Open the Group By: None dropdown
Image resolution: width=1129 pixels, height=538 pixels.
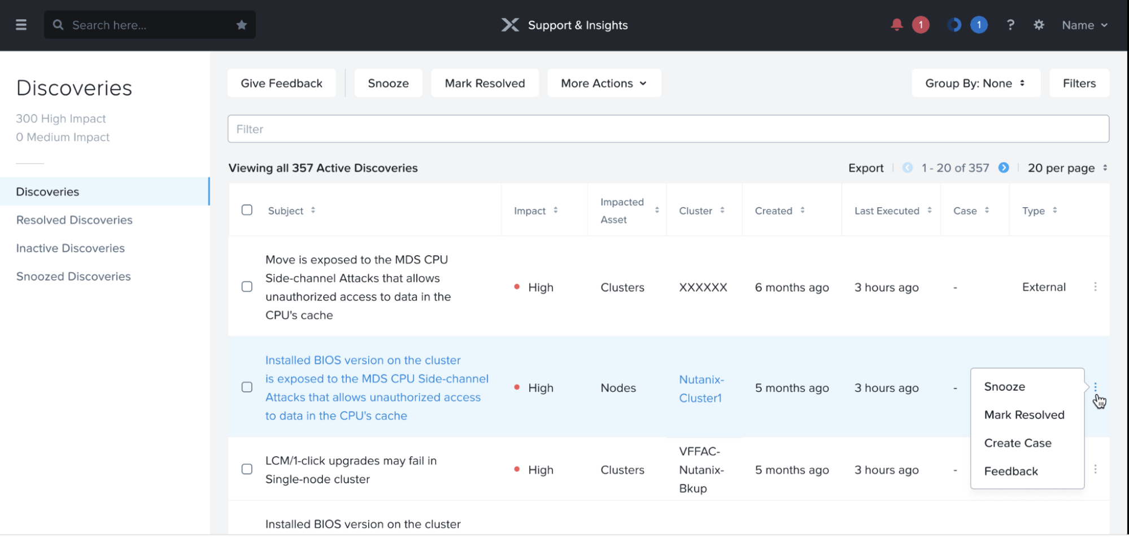[x=975, y=83]
